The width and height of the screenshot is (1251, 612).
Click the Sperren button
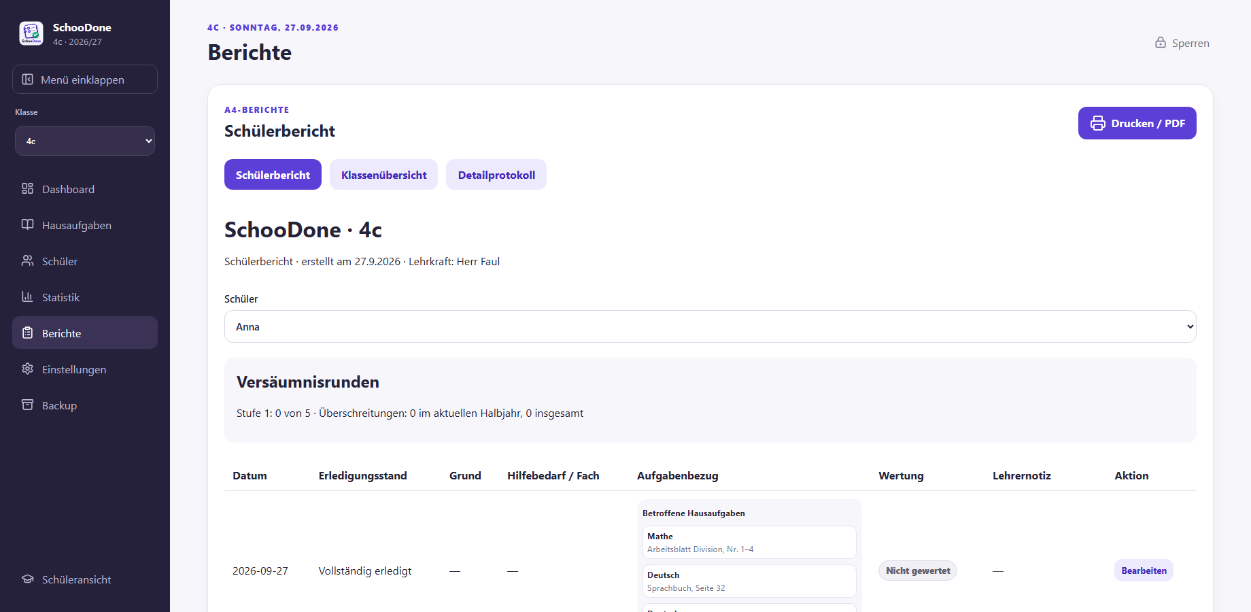click(1182, 43)
